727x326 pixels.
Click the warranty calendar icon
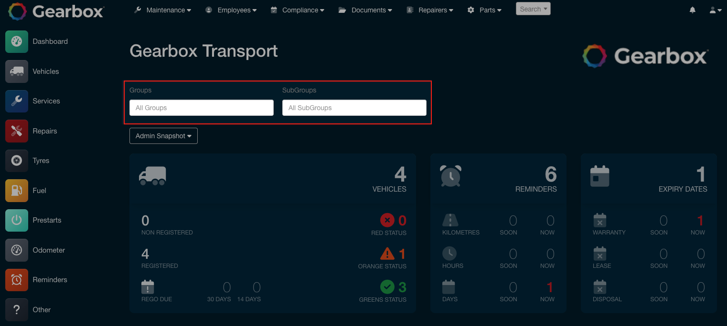(600, 220)
